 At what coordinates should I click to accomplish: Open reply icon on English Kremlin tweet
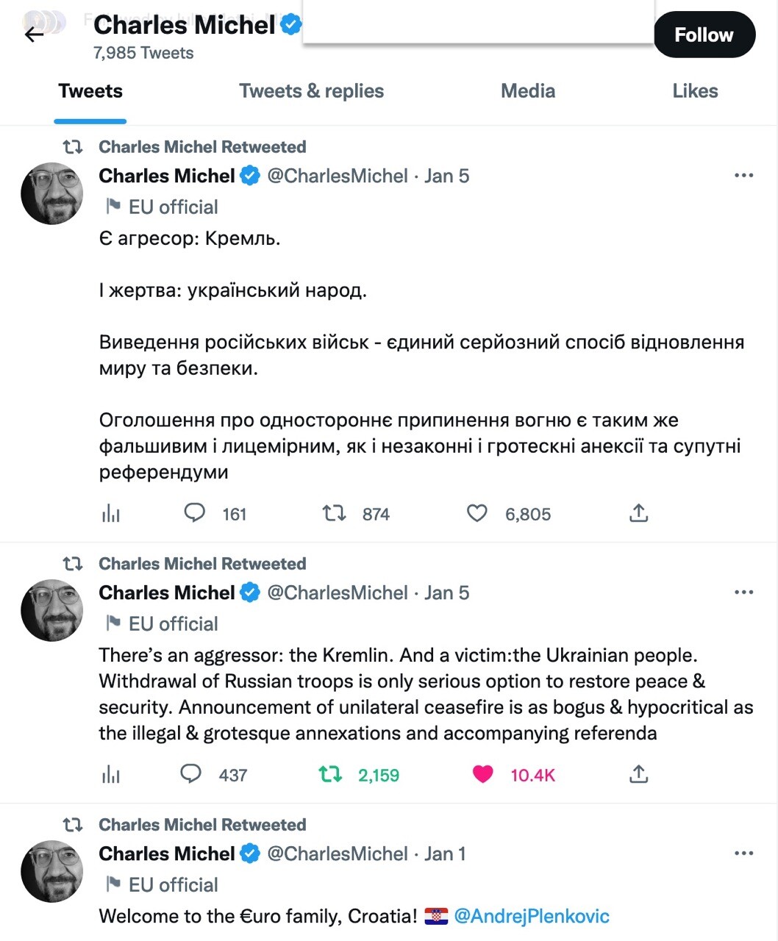pos(191,774)
